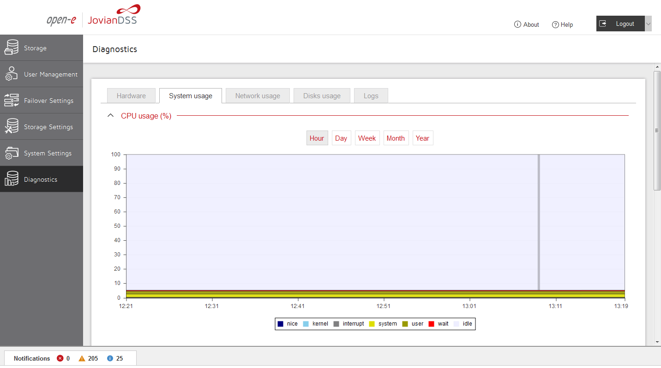Image resolution: width=661 pixels, height=368 pixels.
Task: Open the Logs tab
Action: click(x=371, y=96)
